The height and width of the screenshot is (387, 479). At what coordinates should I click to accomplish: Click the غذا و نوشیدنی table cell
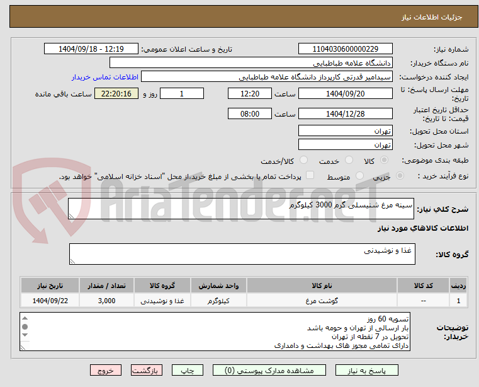[162, 301]
